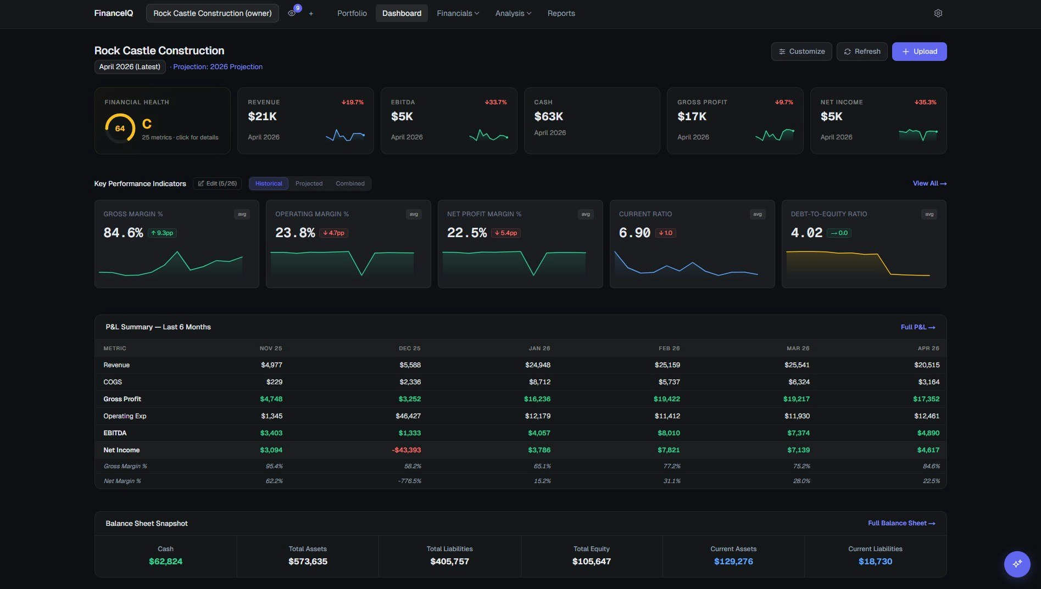Toggle the avg badge on Gross Margin card
Viewport: 1041px width, 589px height.
tap(242, 214)
